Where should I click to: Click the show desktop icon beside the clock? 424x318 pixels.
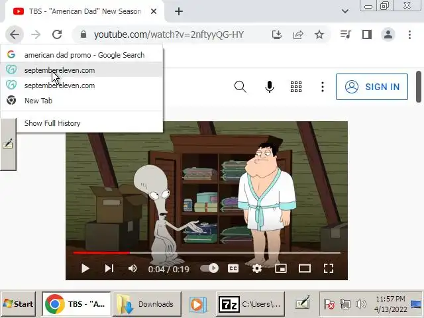(x=416, y=304)
